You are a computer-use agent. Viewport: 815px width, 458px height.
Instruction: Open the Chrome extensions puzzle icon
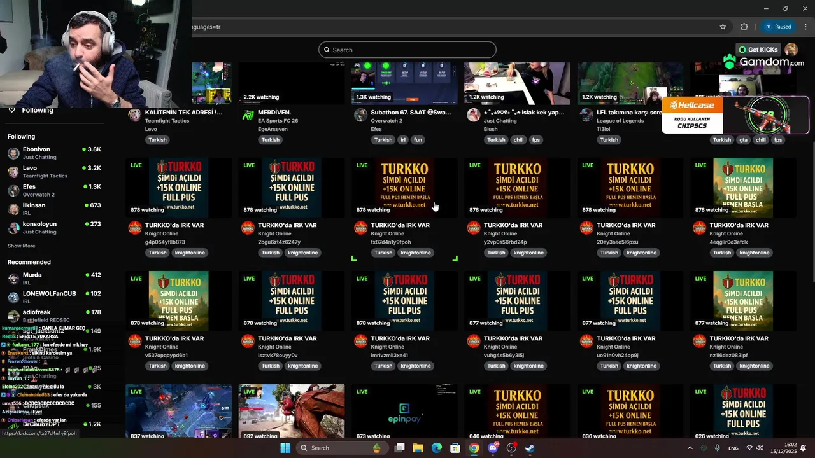(x=744, y=27)
